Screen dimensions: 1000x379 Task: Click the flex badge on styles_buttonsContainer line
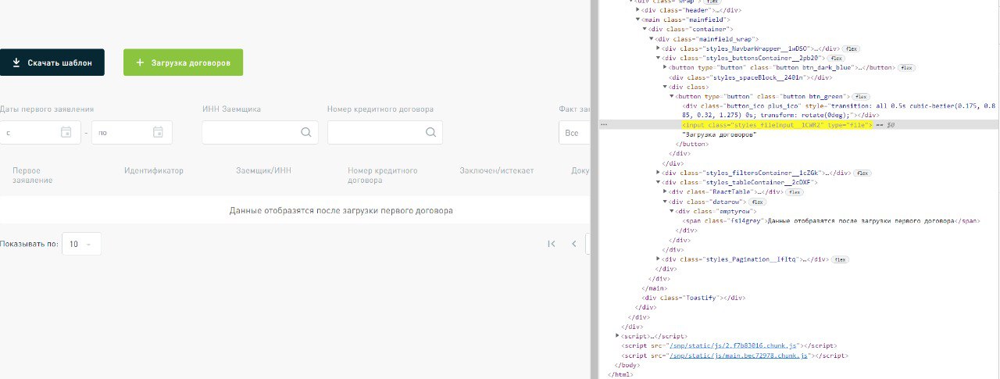click(x=836, y=58)
